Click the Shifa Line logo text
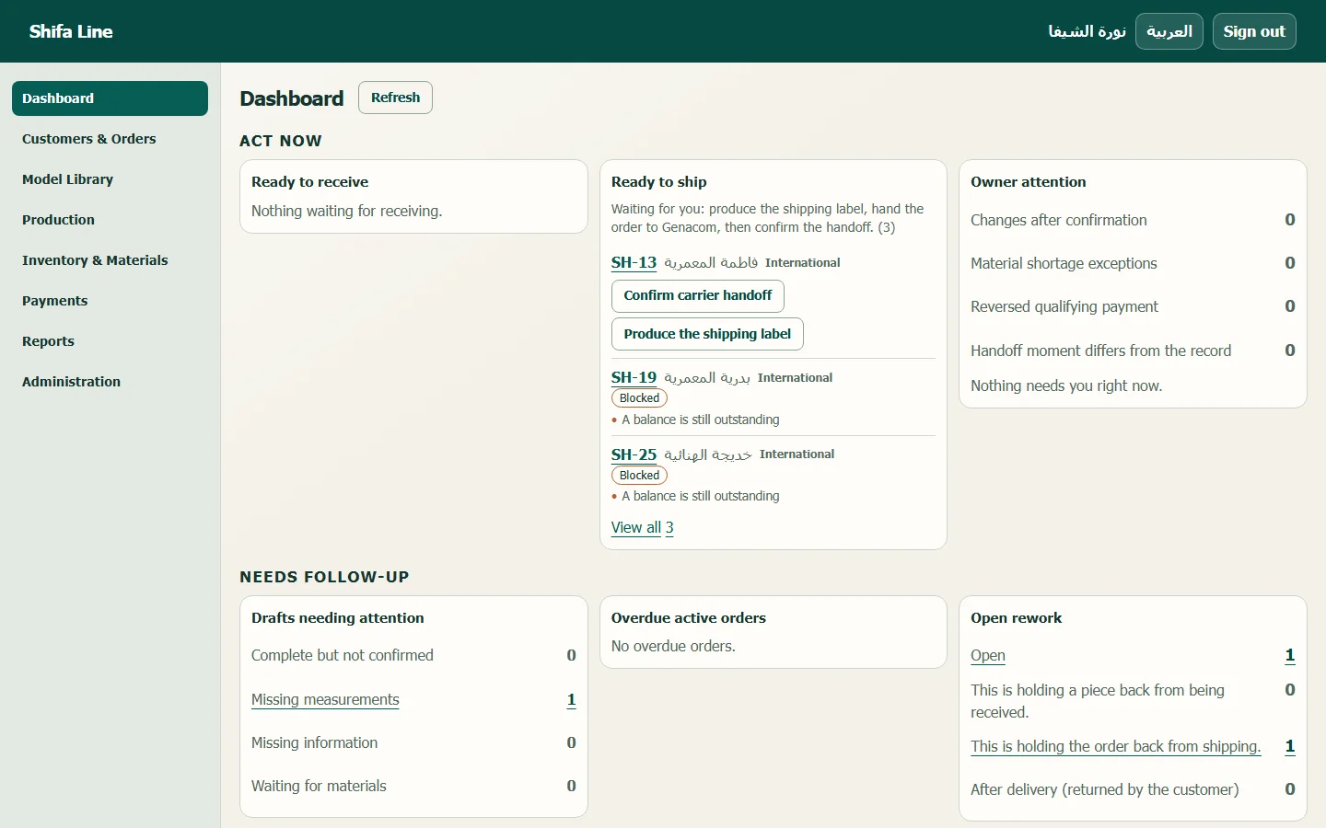 coord(71,31)
